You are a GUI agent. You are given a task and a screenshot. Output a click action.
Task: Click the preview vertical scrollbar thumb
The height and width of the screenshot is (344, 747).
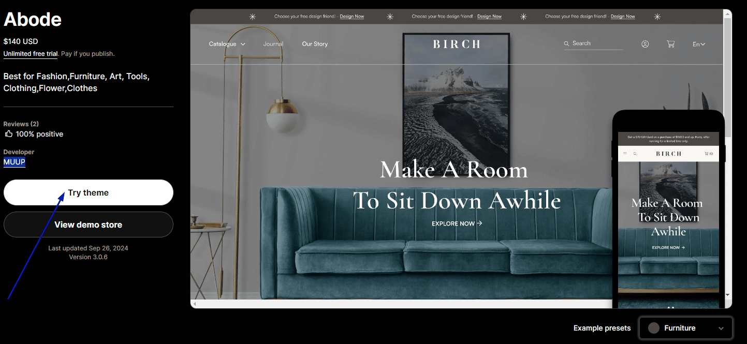coord(728,78)
